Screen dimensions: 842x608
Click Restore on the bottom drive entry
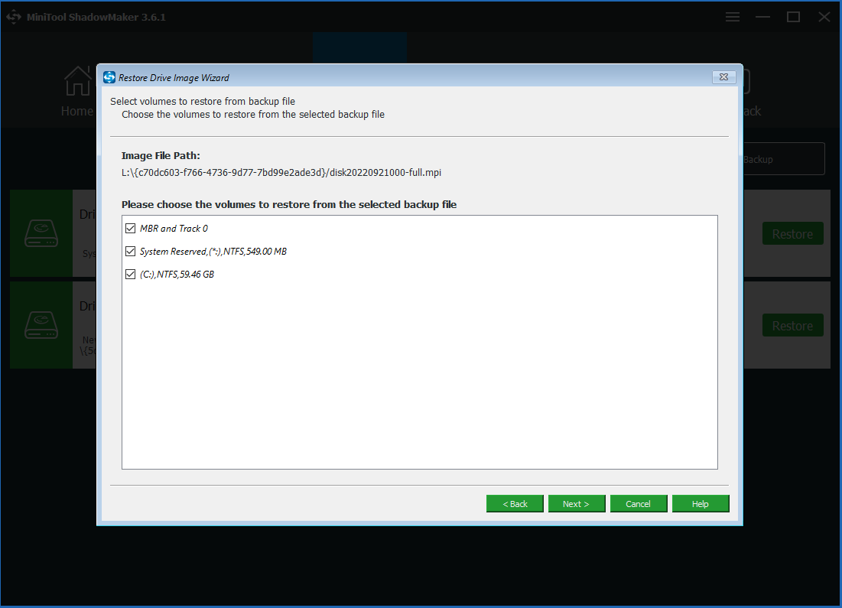pyautogui.click(x=792, y=325)
